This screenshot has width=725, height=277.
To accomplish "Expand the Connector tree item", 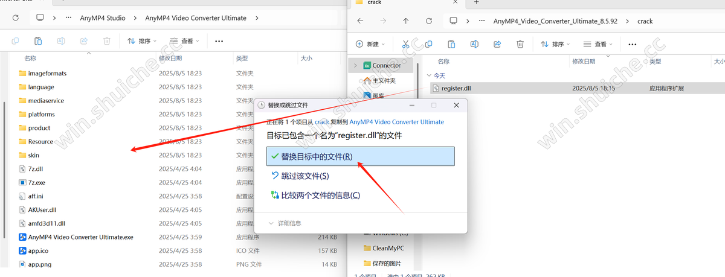I will pyautogui.click(x=355, y=65).
